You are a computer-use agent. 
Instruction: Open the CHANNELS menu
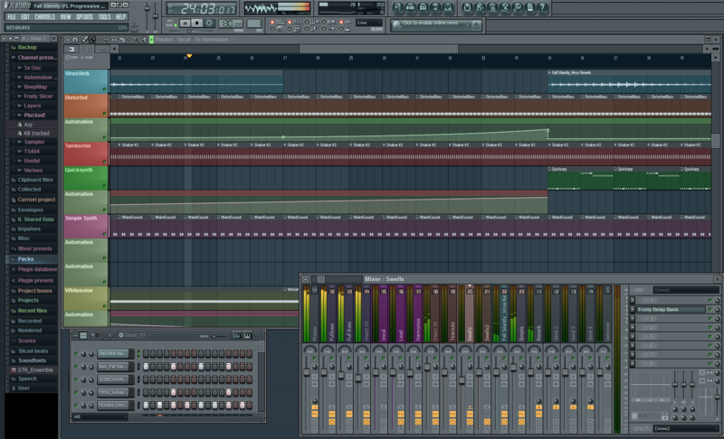(44, 16)
